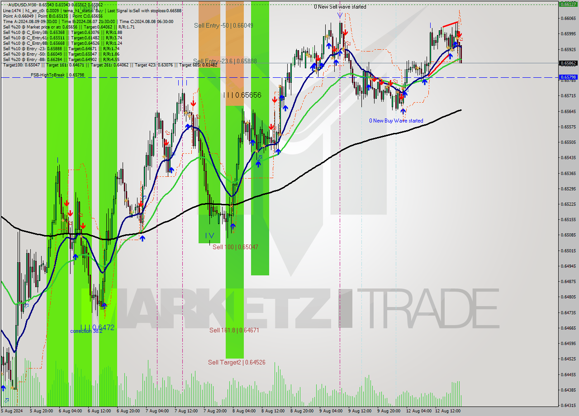
Task: Click the '6 Aug 04:00' time axis label
Action: 71,411
